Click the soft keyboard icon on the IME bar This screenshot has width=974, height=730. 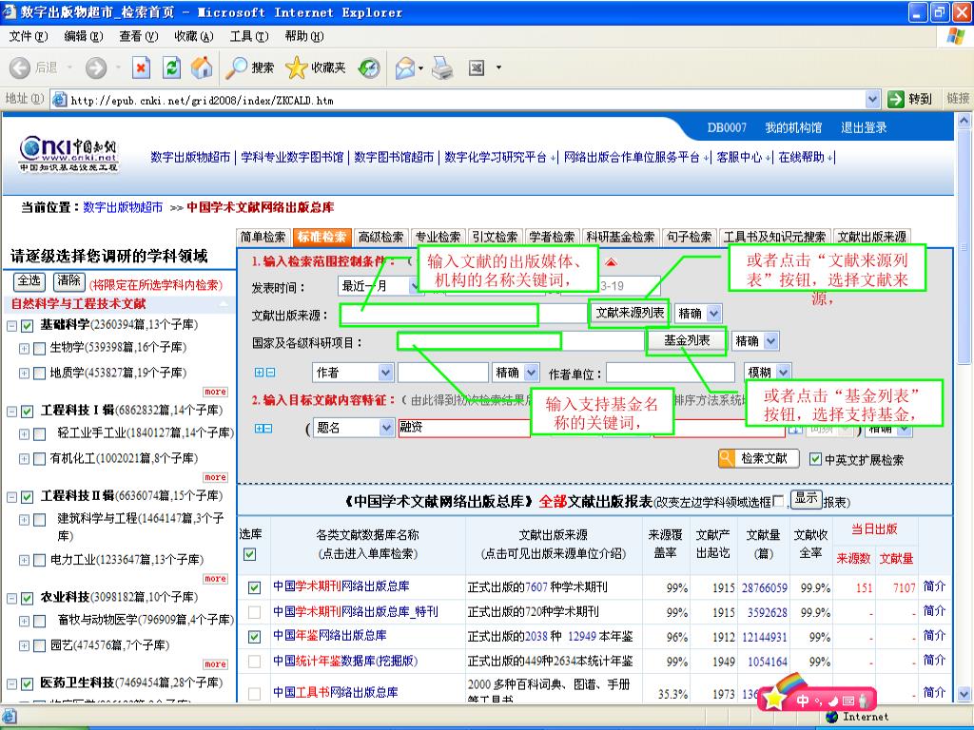tap(847, 701)
